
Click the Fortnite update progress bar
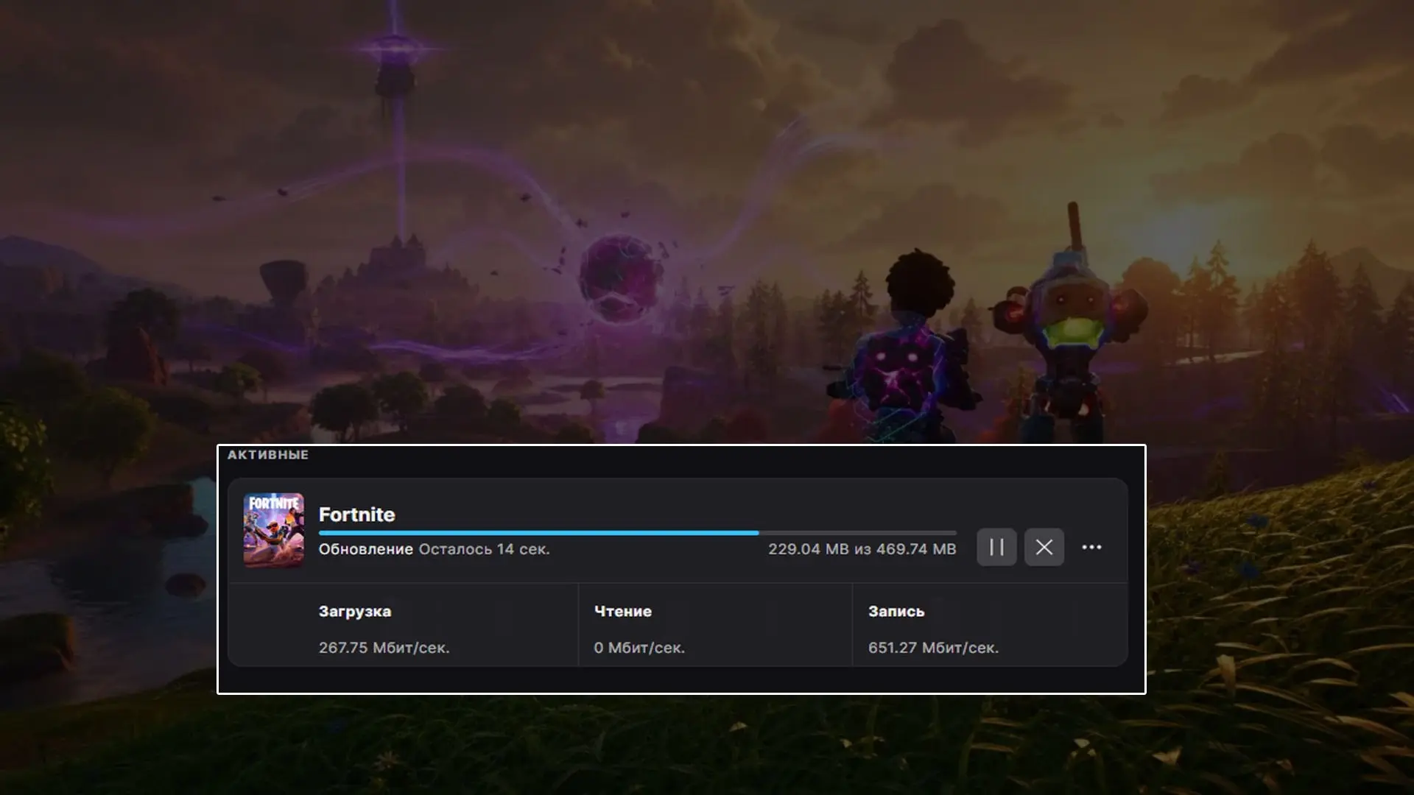[x=638, y=532]
